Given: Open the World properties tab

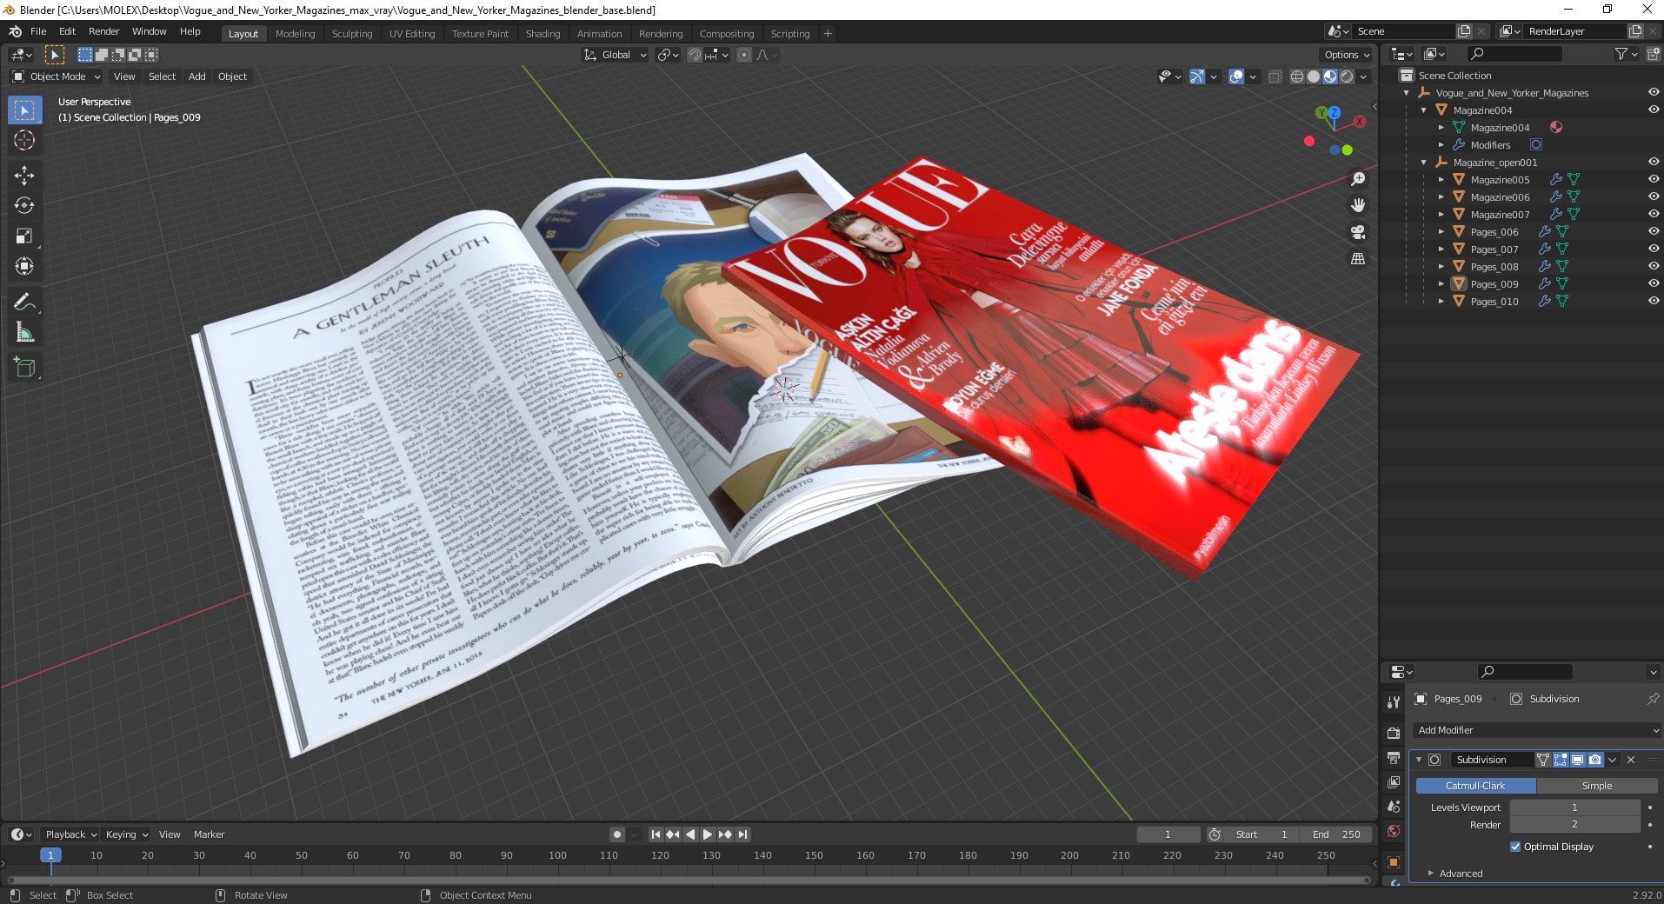Looking at the screenshot, I should (x=1394, y=831).
